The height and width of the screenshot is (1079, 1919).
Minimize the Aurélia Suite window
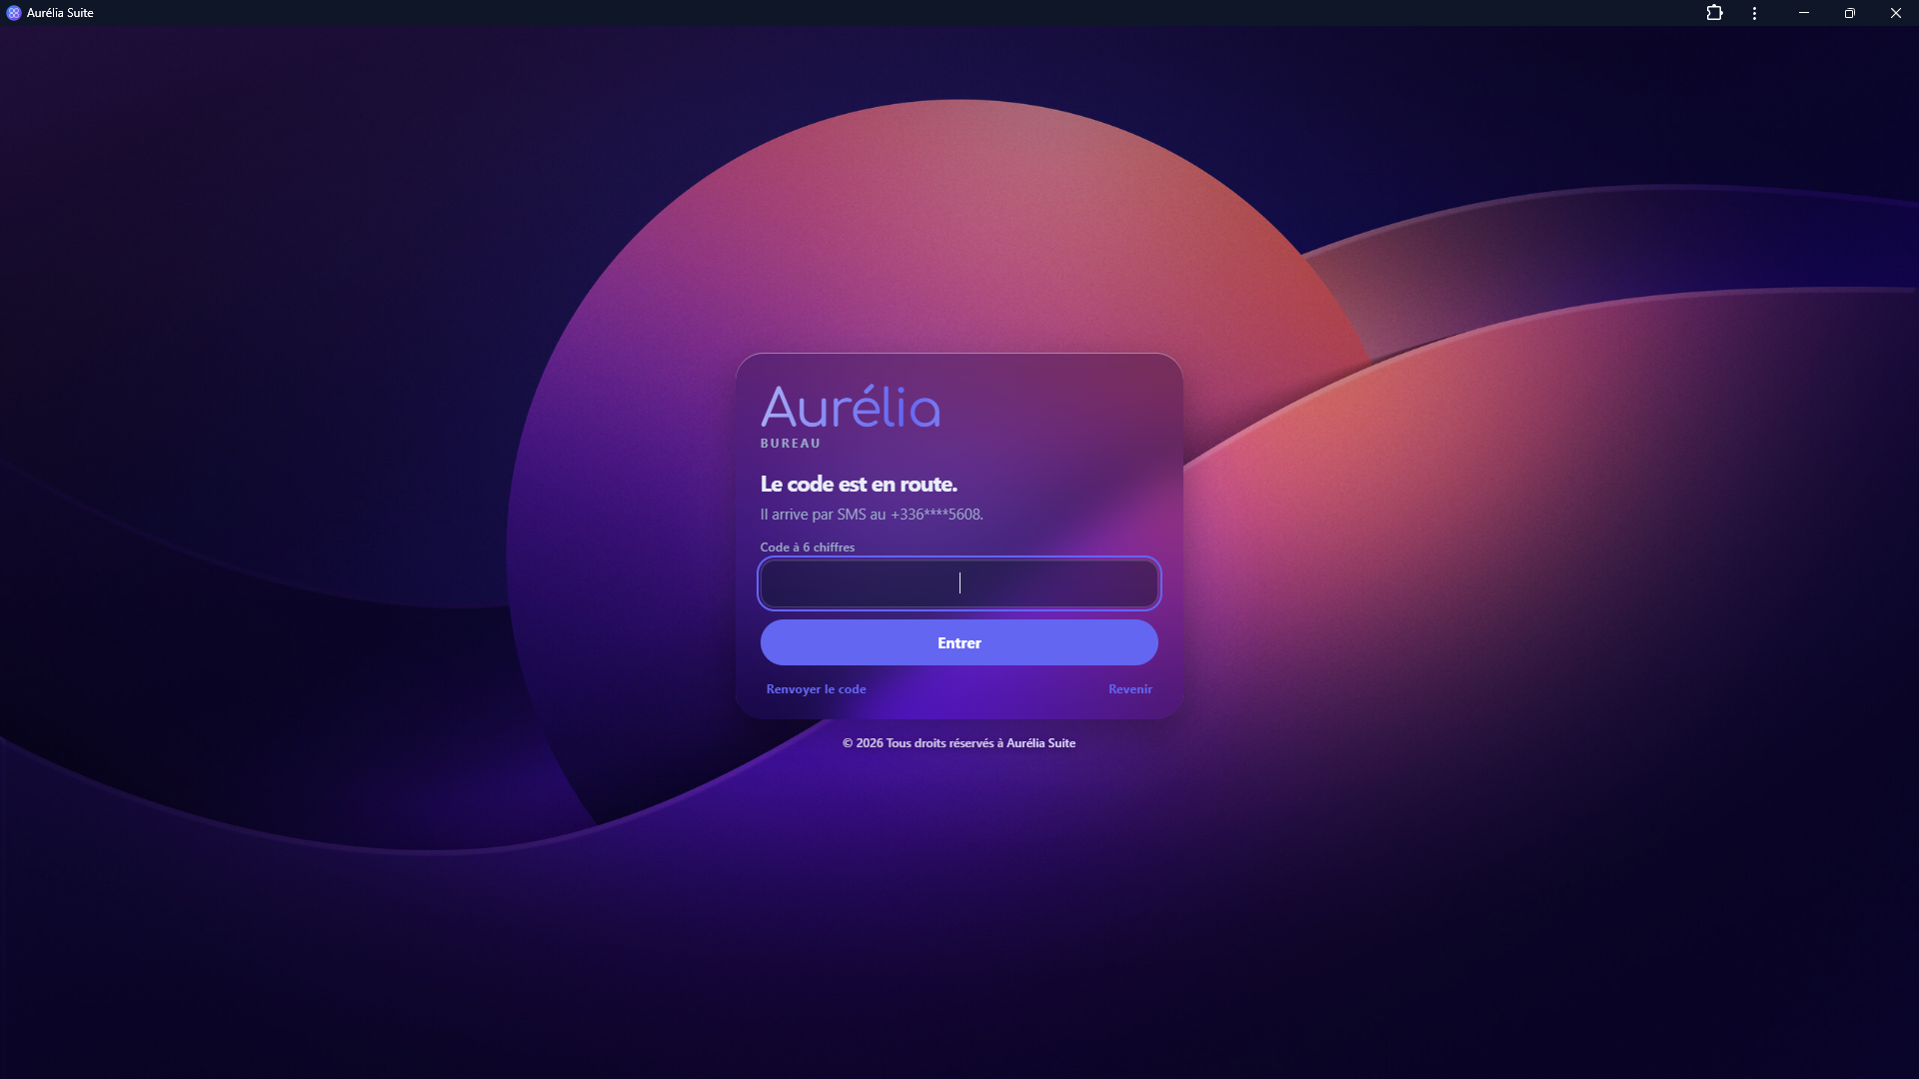[x=1804, y=13]
